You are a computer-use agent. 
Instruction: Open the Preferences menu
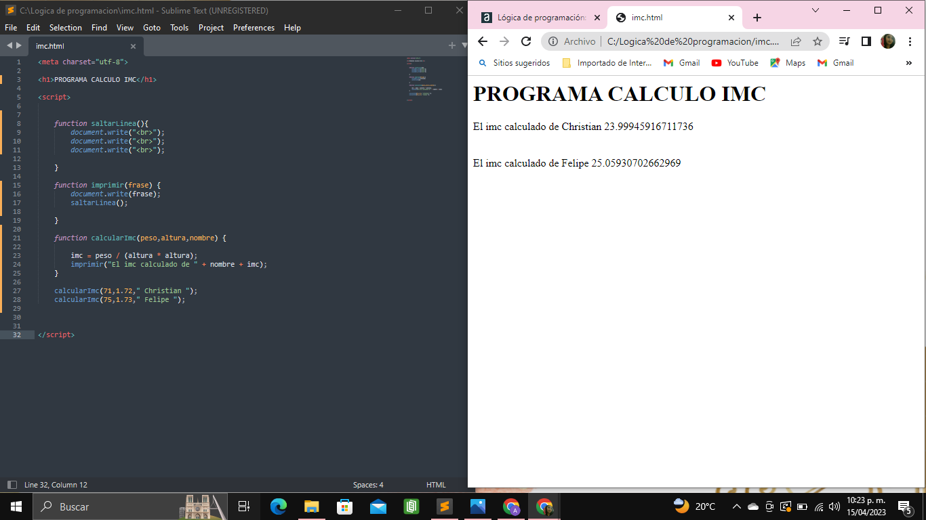254,28
